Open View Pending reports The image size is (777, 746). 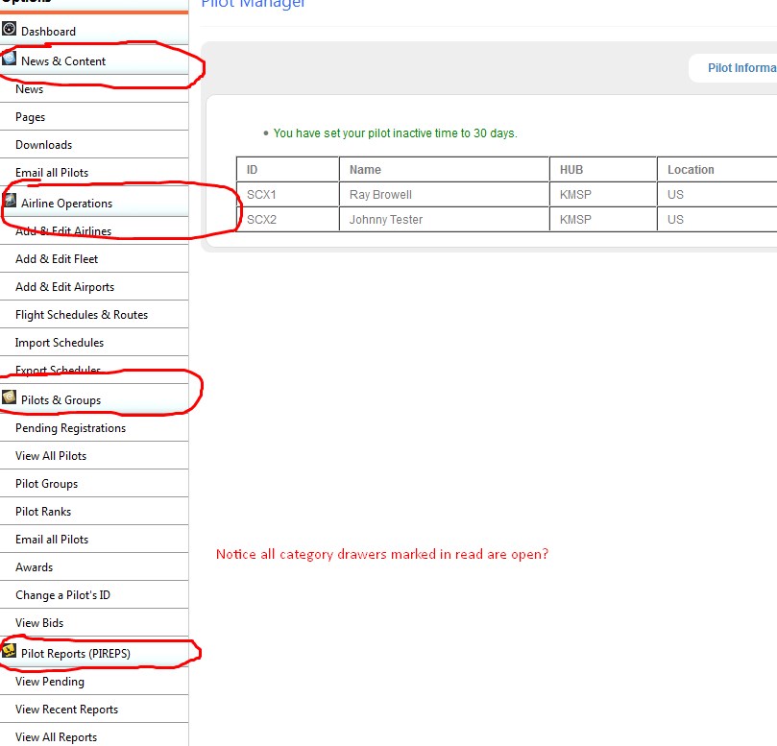94,681
